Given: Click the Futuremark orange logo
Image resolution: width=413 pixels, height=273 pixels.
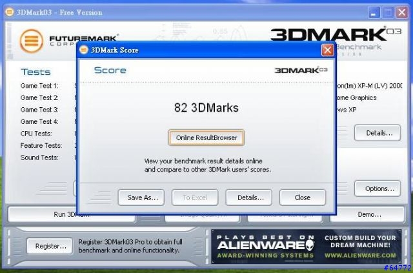Looking at the screenshot, I should point(32,41).
